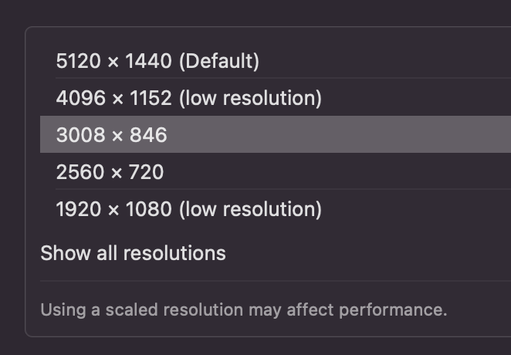Click the scaled resolution performance note
The width and height of the screenshot is (511, 355).
pos(243,310)
